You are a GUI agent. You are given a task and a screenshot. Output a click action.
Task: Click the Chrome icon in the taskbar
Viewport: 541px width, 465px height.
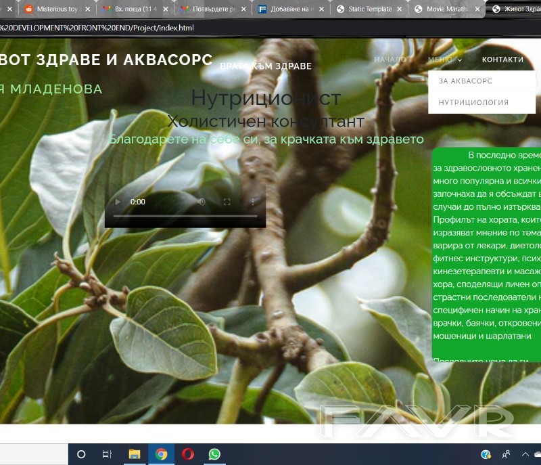161,454
